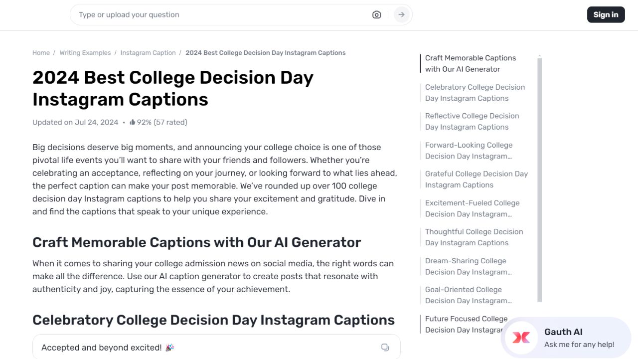This screenshot has width=638, height=359.
Task: Jump to 'Grateful College Decision Day Instagram Captions'
Action: (476, 179)
